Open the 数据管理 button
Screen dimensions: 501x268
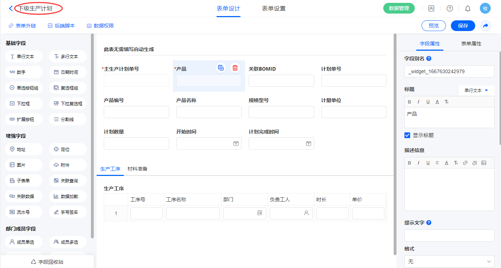click(399, 9)
